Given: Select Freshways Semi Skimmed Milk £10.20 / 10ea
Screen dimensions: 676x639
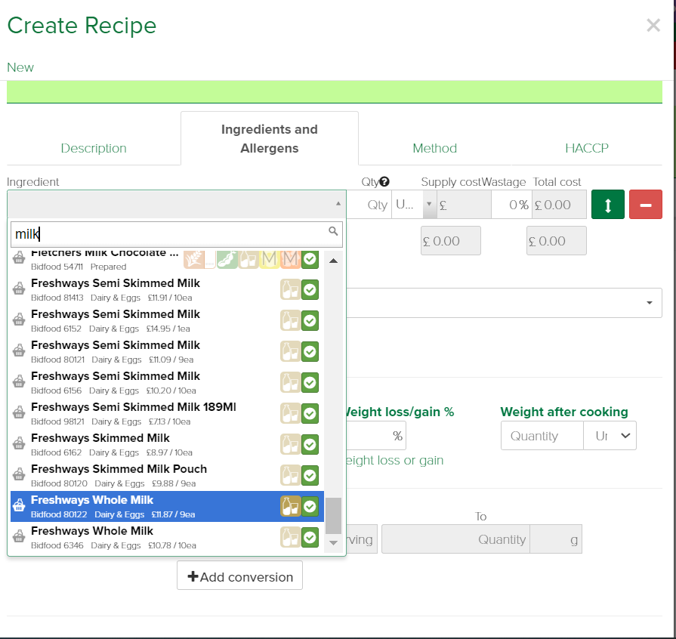Looking at the screenshot, I should click(x=167, y=382).
